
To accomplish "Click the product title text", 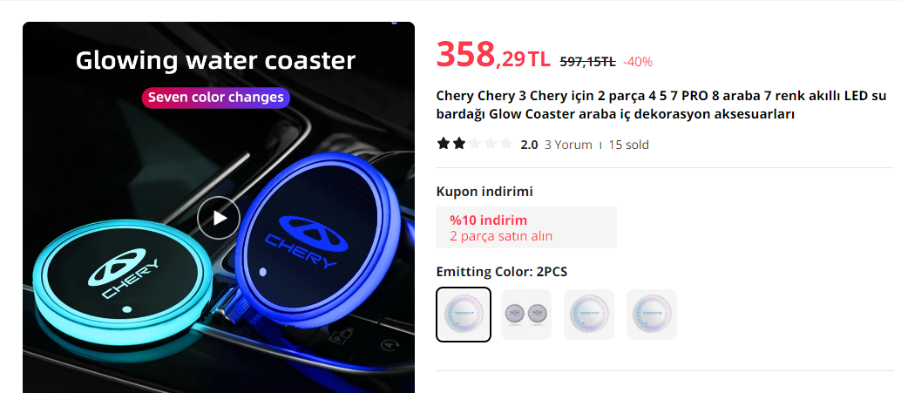I will coord(661,105).
